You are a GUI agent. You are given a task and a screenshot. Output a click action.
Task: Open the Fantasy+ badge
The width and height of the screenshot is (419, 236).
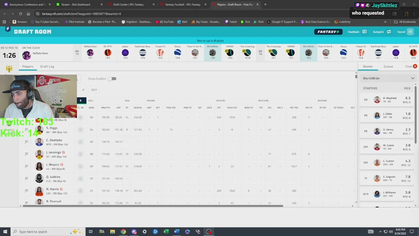[x=328, y=32]
